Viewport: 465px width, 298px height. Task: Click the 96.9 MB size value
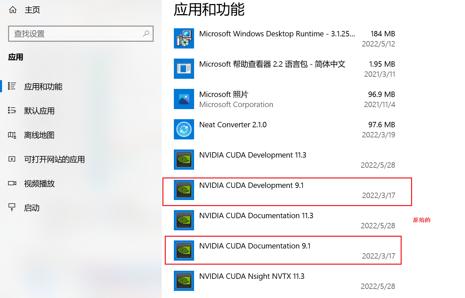(x=382, y=94)
